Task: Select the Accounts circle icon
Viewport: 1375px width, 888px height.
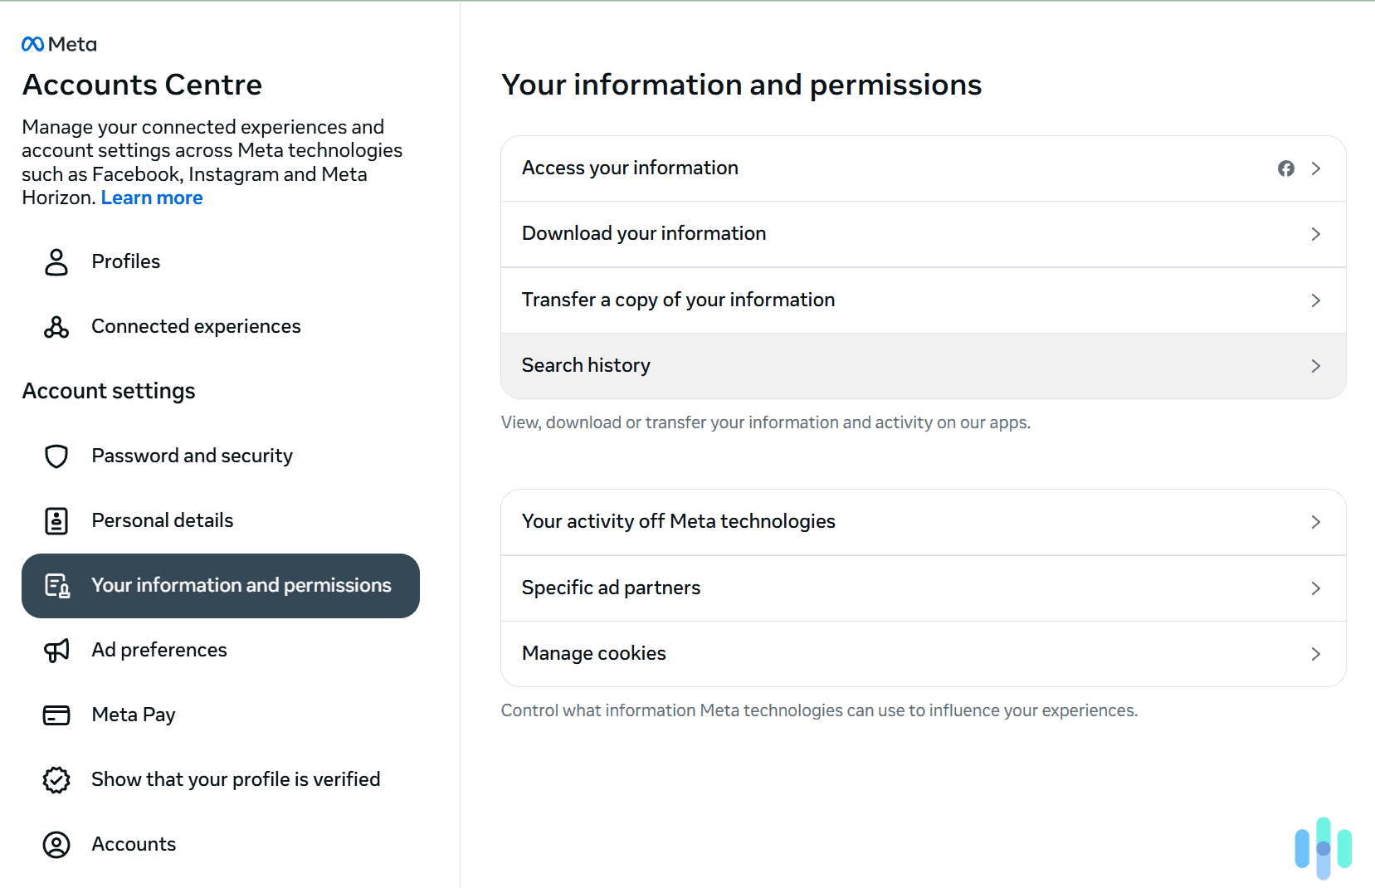Action: pyautogui.click(x=56, y=844)
